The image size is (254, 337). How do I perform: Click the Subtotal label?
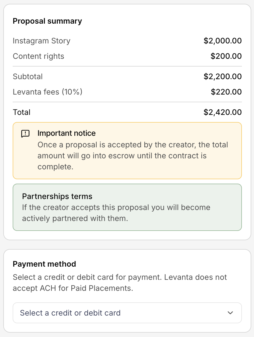click(28, 76)
